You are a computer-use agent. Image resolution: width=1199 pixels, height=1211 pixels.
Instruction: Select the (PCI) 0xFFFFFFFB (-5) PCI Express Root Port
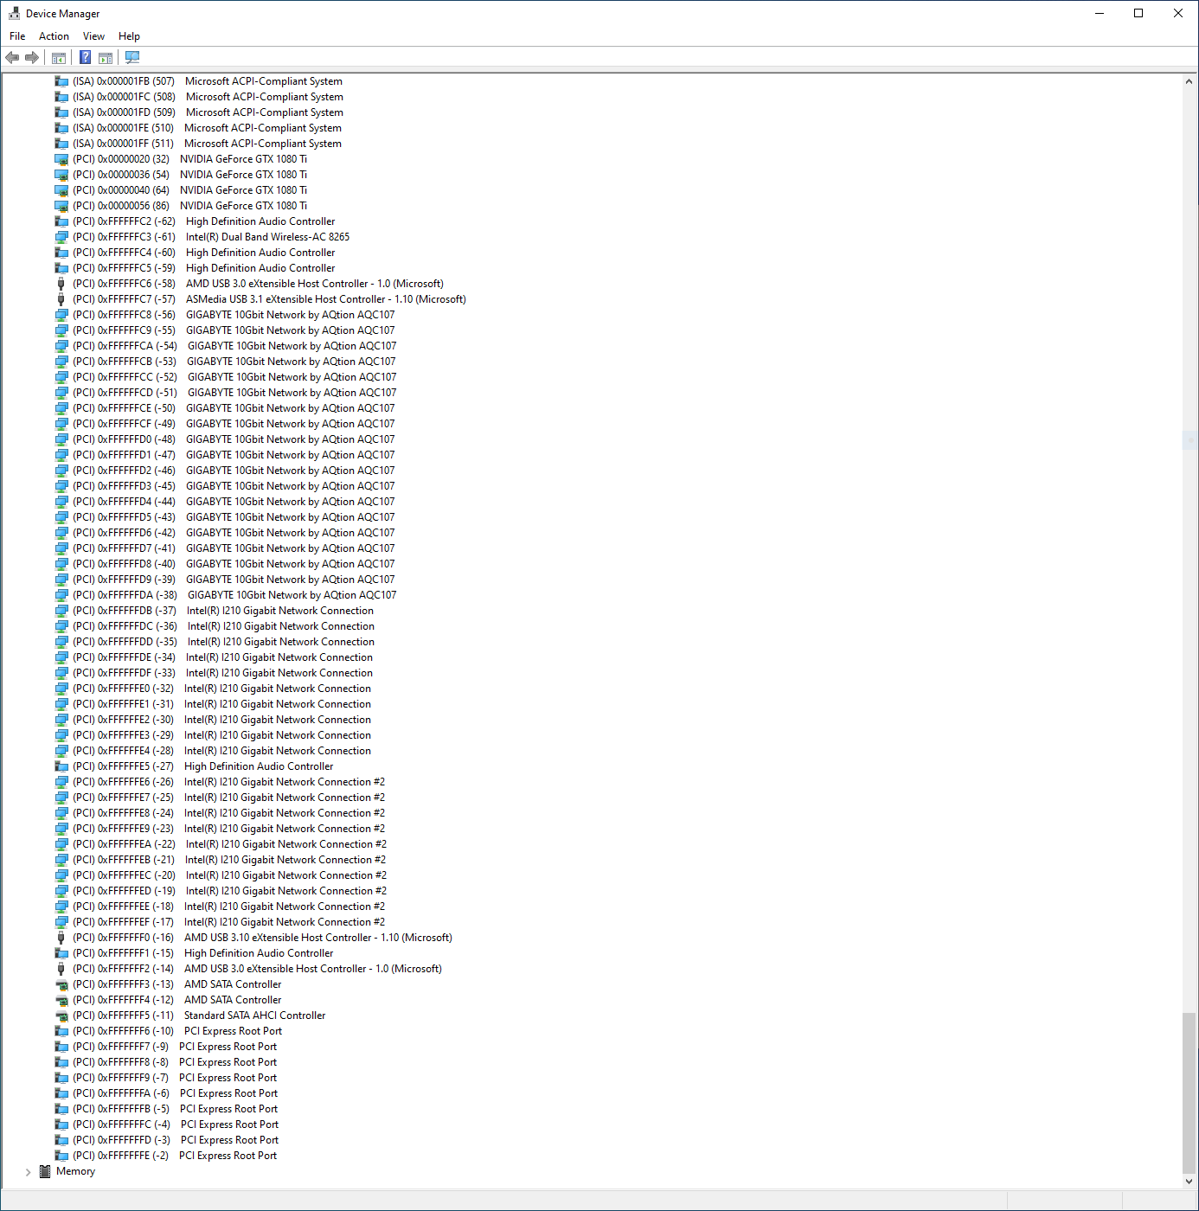tap(175, 1109)
